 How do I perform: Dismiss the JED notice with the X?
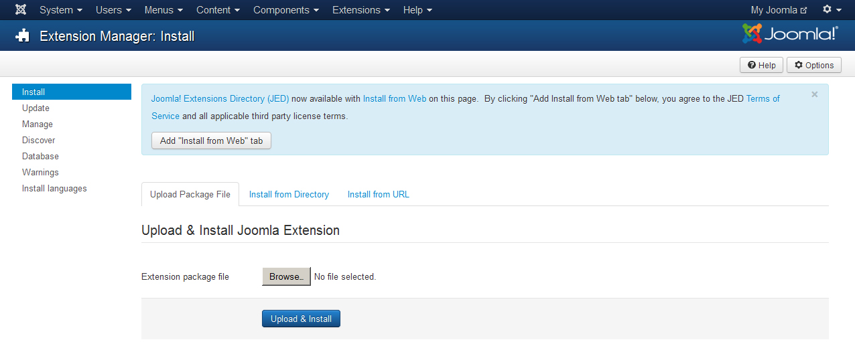(x=814, y=94)
